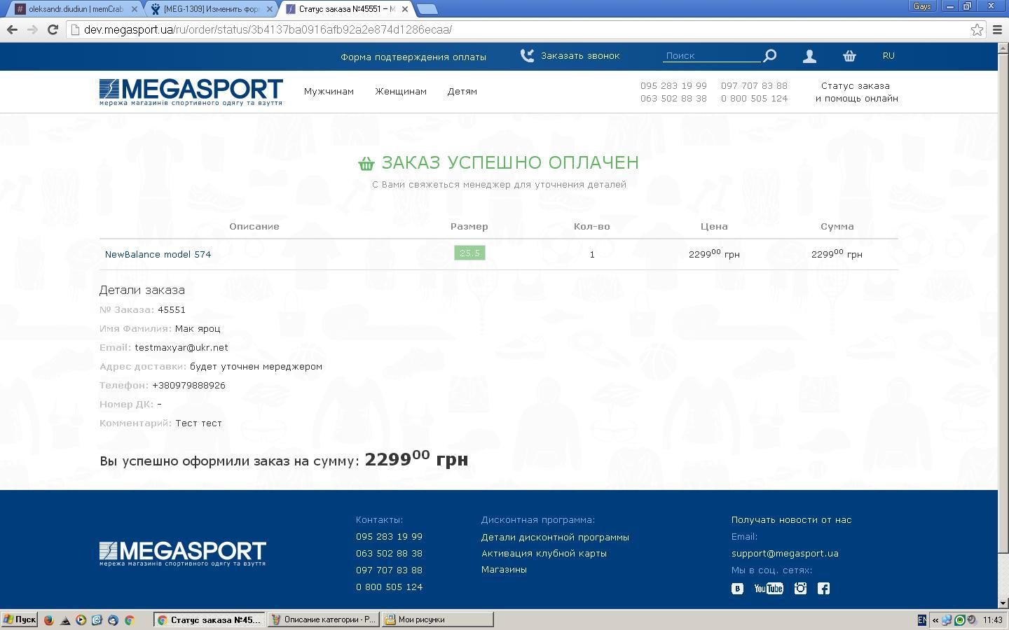Viewport: 1009px width, 630px height.
Task: Open NewBalance model 574 product link
Action: point(158,255)
